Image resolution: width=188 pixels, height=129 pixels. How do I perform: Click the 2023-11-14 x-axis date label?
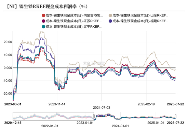point(57,104)
